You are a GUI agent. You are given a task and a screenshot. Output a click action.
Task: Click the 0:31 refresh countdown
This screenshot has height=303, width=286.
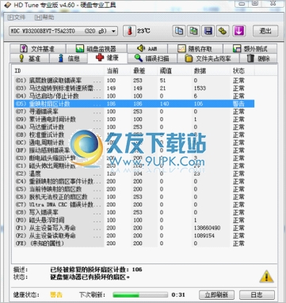pos(178,295)
